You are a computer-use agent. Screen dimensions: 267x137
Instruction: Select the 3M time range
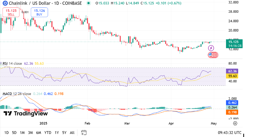[30, 133]
